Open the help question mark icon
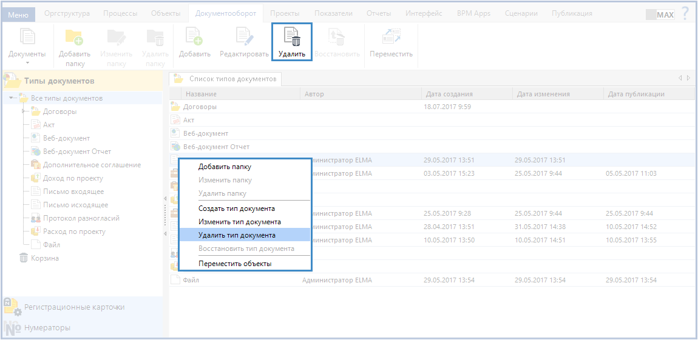 click(685, 14)
